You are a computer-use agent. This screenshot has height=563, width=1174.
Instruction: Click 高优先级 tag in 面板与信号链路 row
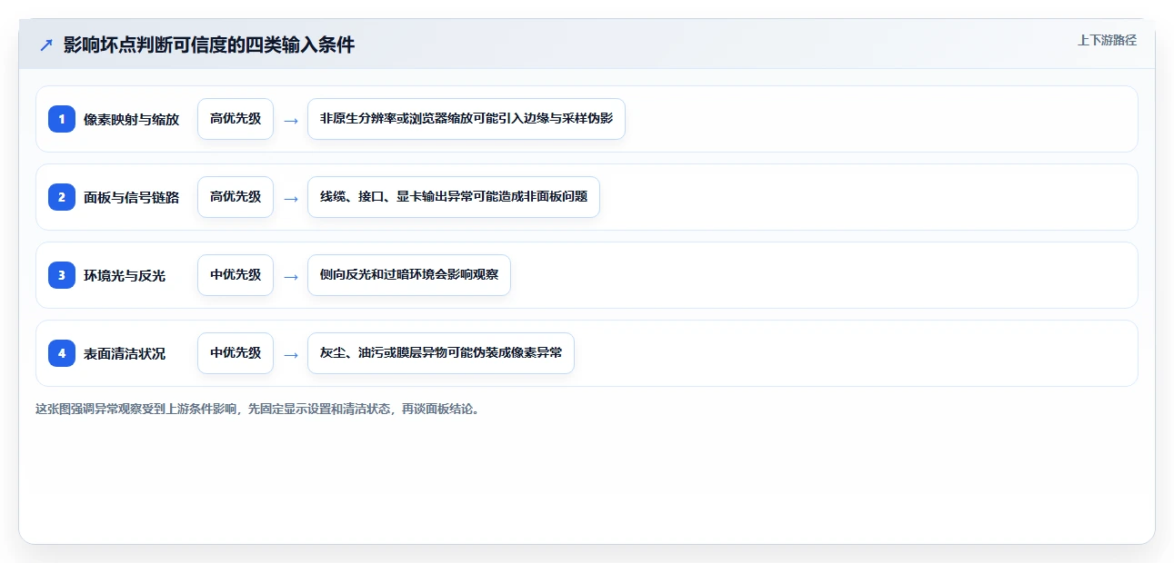(236, 197)
